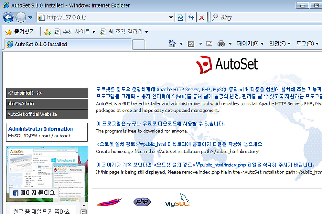Click the Read Mail icon
322x214 pixels.
tap(209, 44)
